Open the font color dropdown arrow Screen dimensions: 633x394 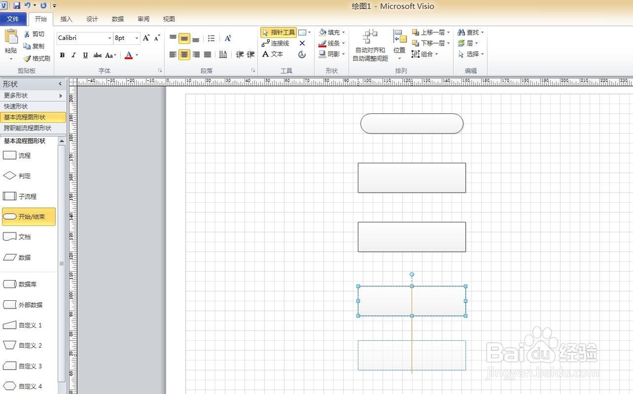pyautogui.click(x=137, y=55)
